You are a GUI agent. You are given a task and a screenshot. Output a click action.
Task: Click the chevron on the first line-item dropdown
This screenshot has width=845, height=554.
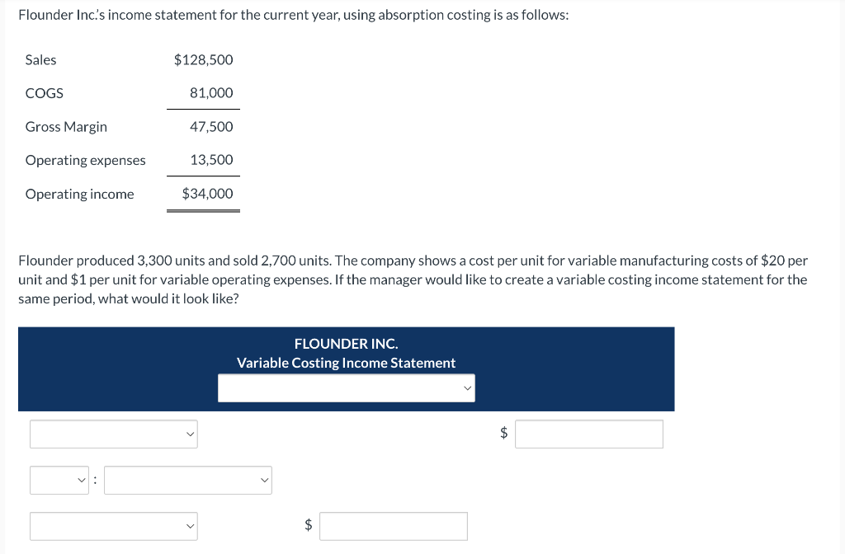click(x=189, y=434)
